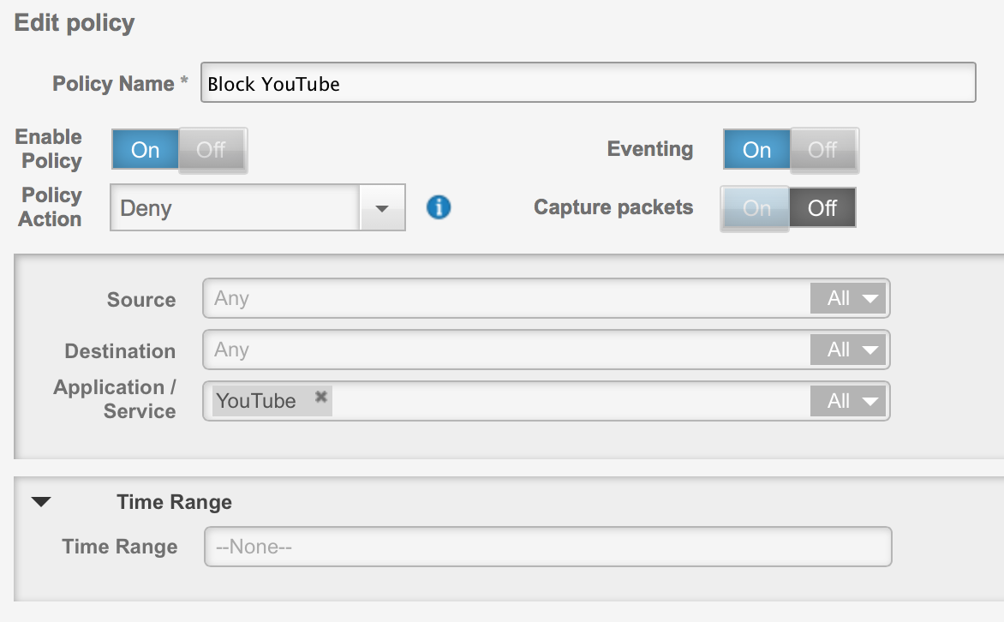Switch Eventing to Off
This screenshot has width=1004, height=622.
click(x=822, y=150)
